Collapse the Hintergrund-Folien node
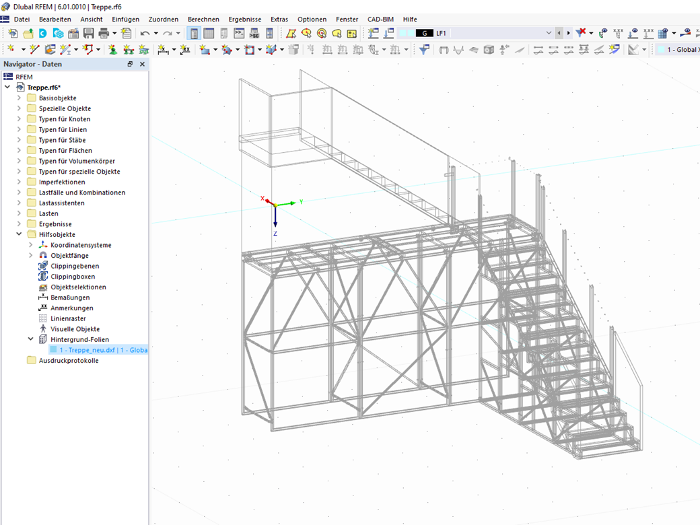The height and width of the screenshot is (525, 700). click(x=30, y=339)
